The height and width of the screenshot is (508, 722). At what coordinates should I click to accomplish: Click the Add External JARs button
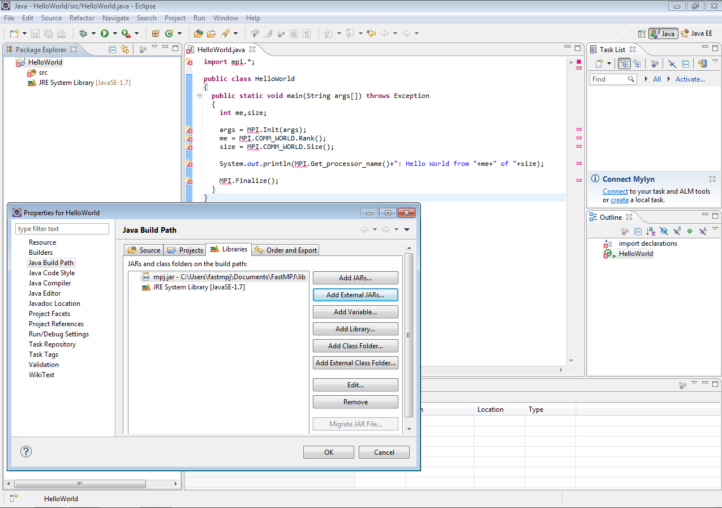tap(355, 294)
